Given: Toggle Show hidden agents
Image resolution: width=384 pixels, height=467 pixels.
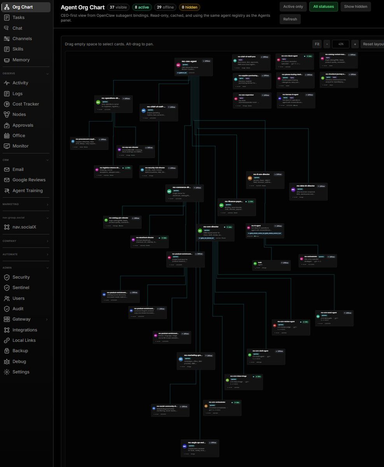Looking at the screenshot, I should 356,7.
